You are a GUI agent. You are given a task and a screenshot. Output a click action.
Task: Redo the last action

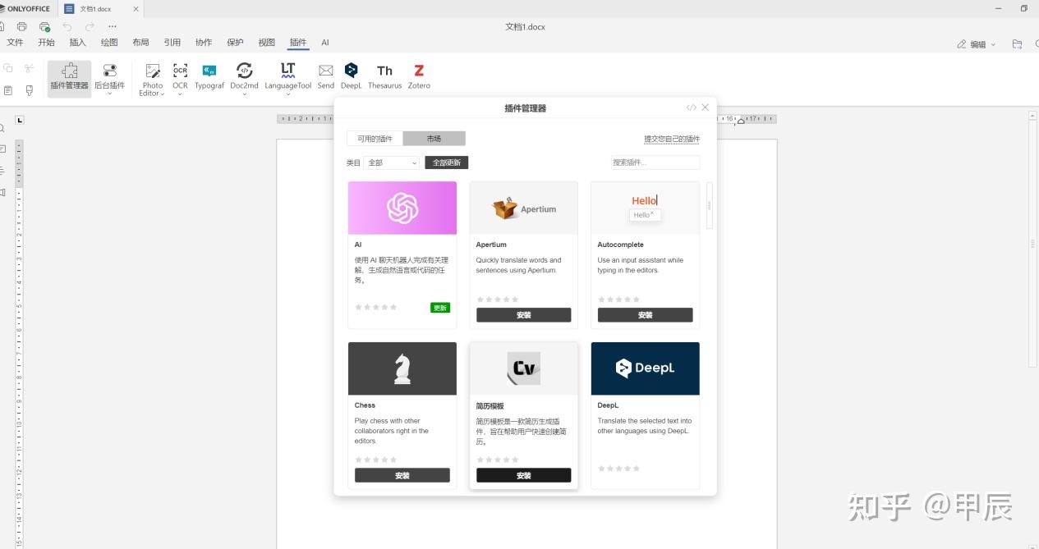pos(90,26)
